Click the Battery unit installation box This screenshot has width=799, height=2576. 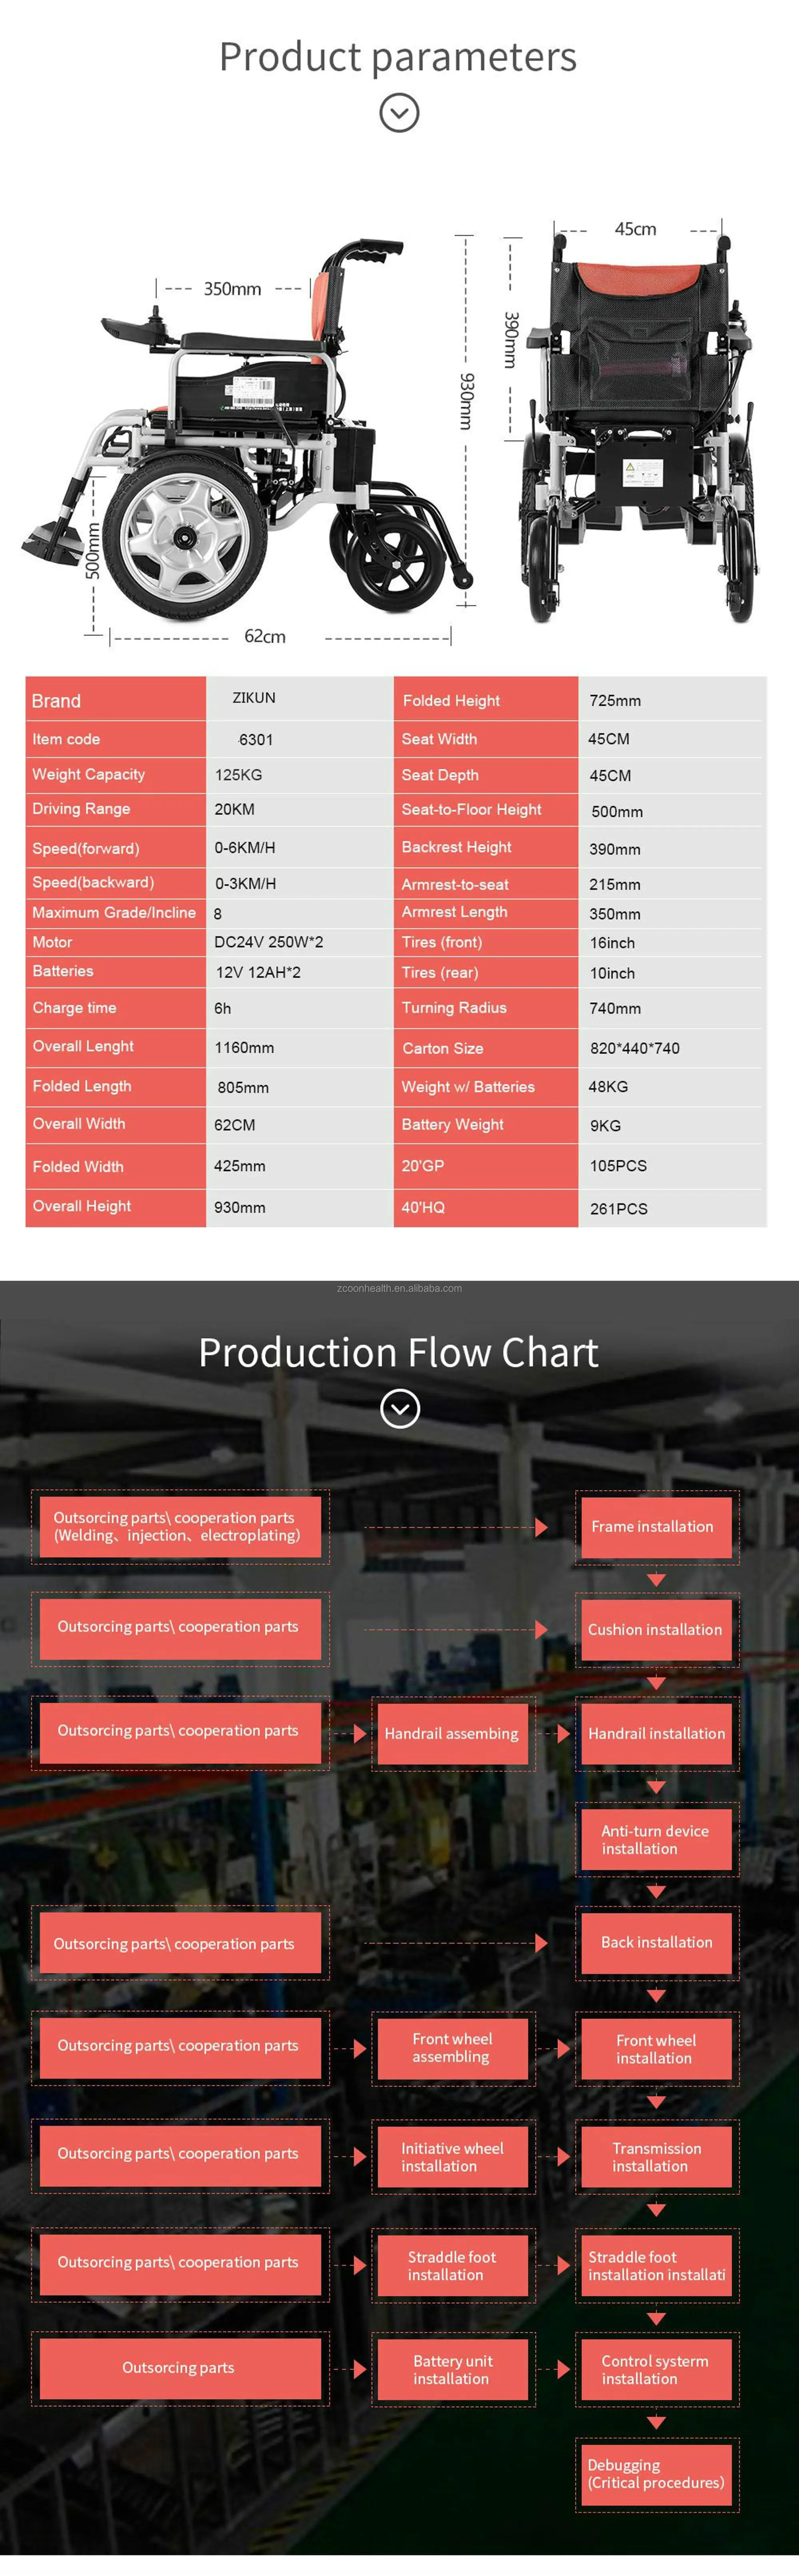pyautogui.click(x=452, y=2370)
